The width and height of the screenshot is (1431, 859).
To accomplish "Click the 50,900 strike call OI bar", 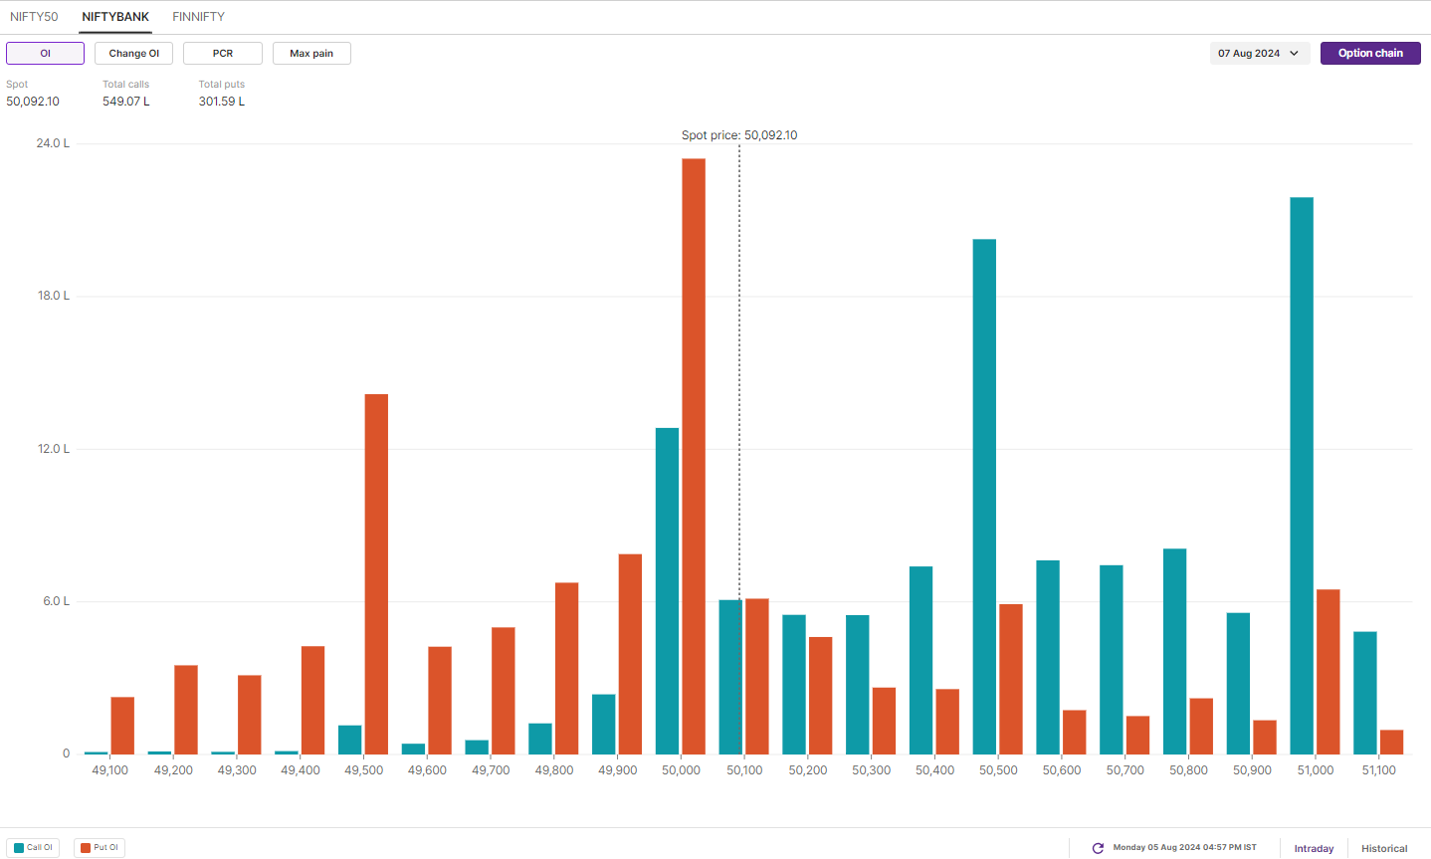I will pos(1238,684).
